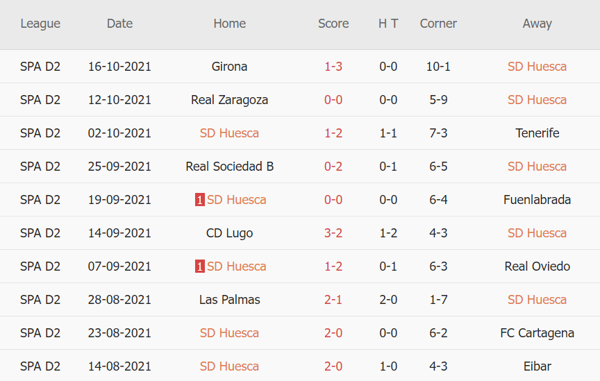Select Tenerife away team
Screen dimensions: 600x381
pyautogui.click(x=537, y=133)
